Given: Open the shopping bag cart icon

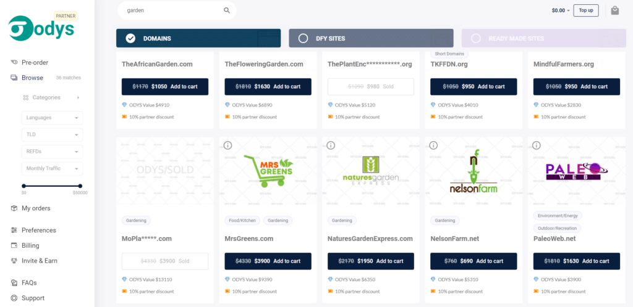Looking at the screenshot, I should click(615, 10).
